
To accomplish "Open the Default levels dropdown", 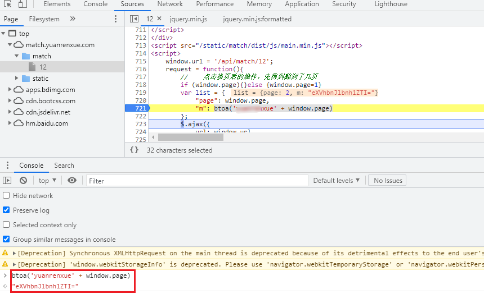I will (337, 181).
